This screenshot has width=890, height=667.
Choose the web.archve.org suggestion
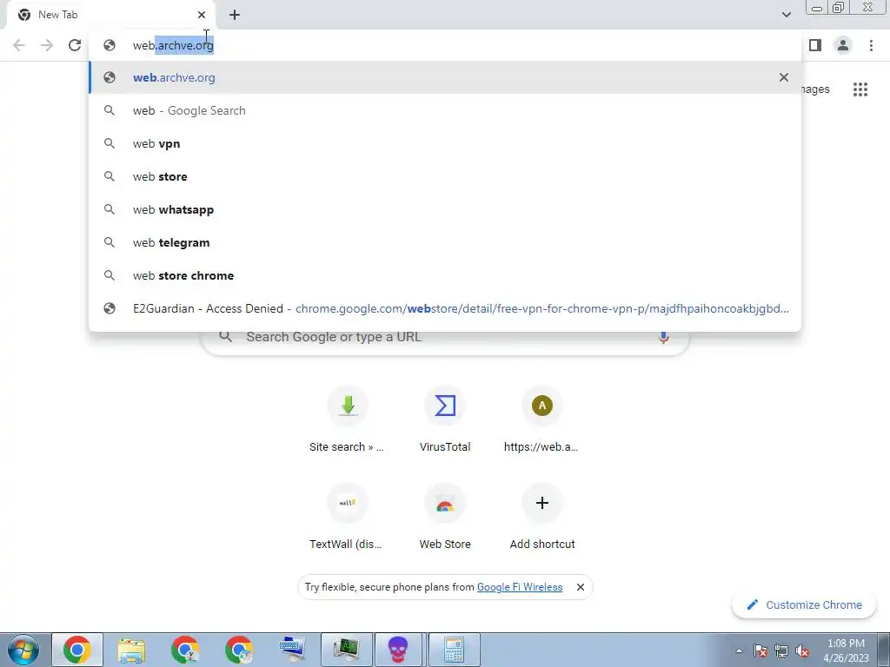pyautogui.click(x=445, y=77)
